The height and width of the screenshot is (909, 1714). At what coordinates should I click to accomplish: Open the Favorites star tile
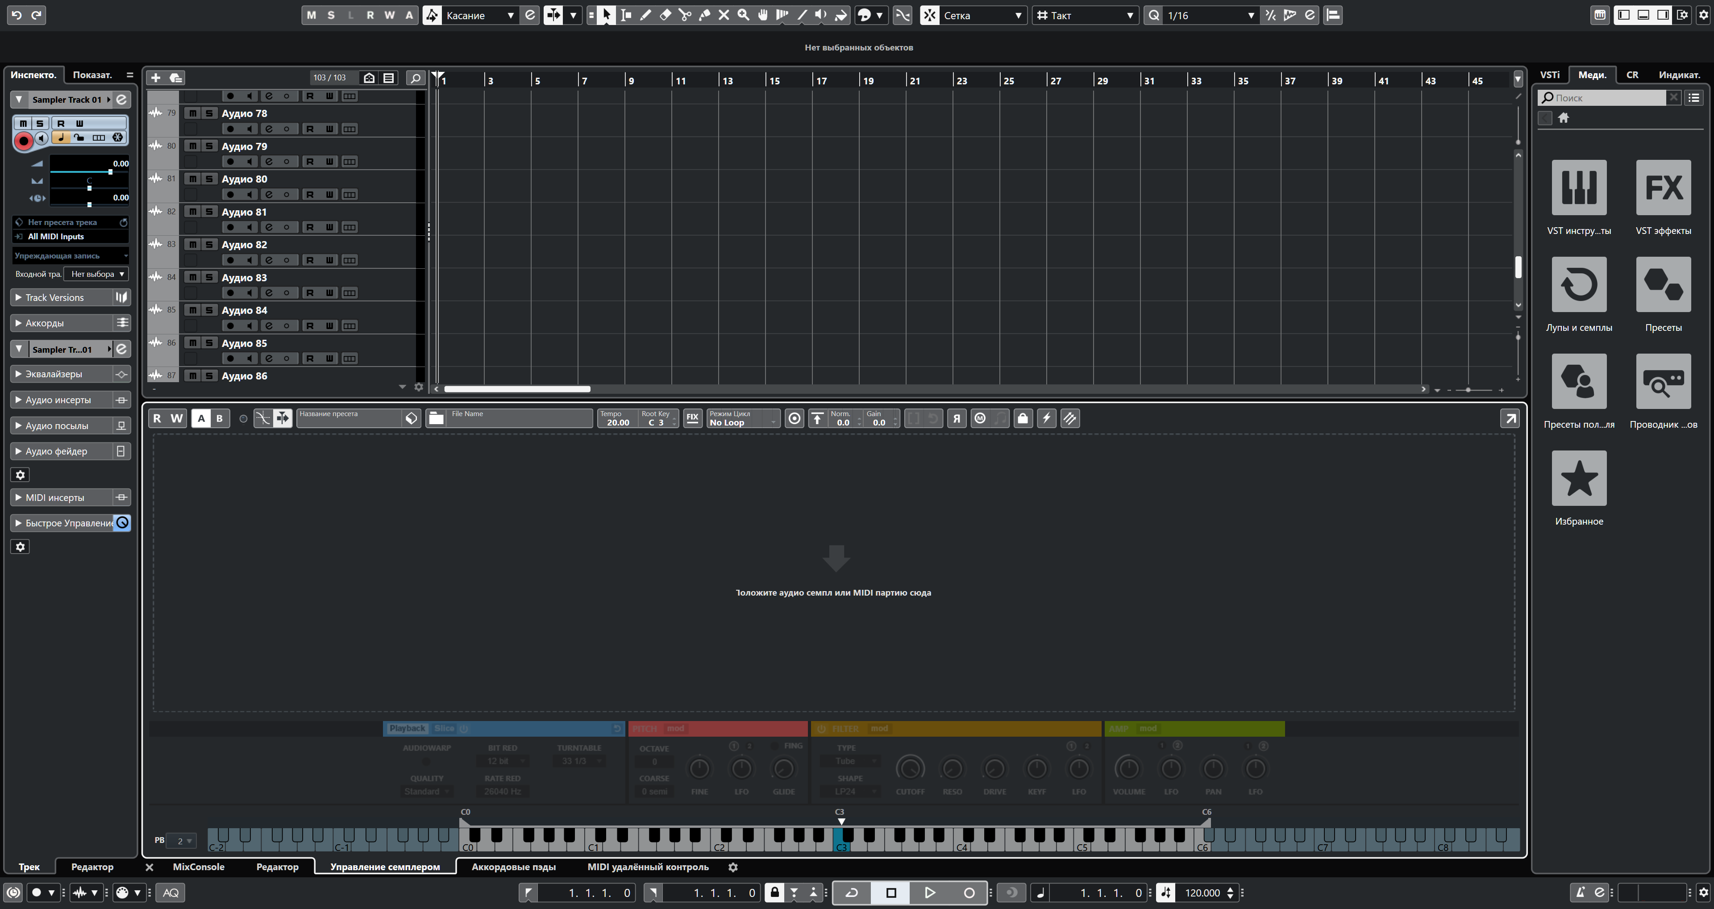[1578, 478]
